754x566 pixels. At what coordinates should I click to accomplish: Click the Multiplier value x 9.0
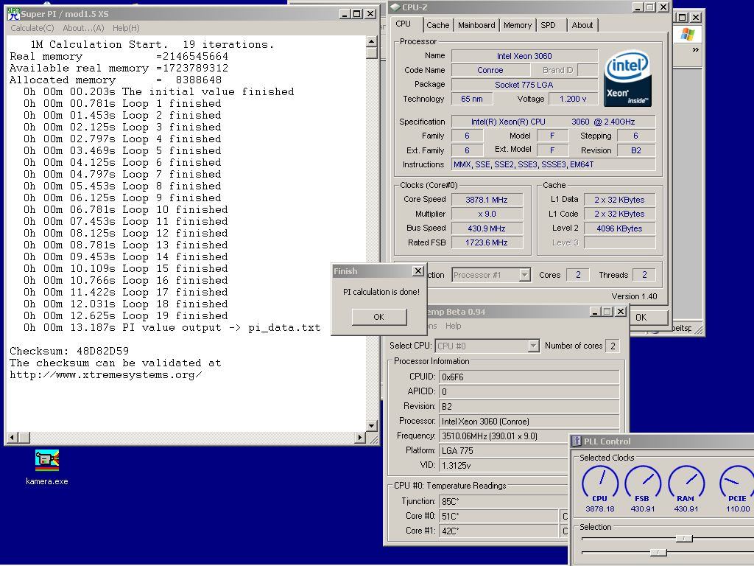coord(487,214)
